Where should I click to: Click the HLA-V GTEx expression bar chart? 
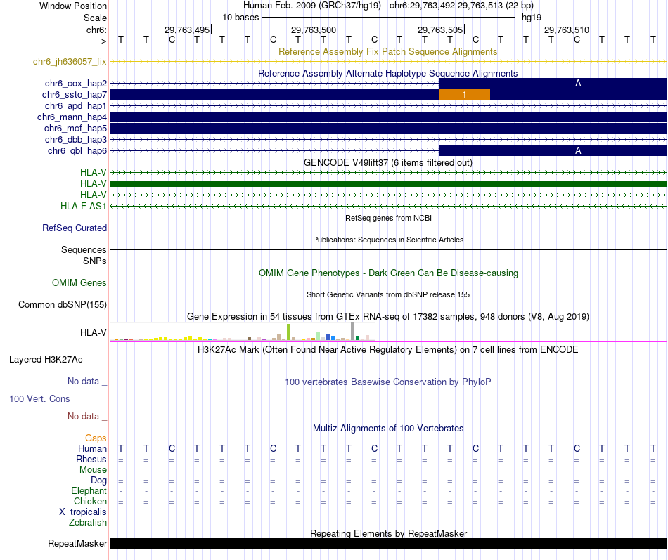tap(242, 332)
